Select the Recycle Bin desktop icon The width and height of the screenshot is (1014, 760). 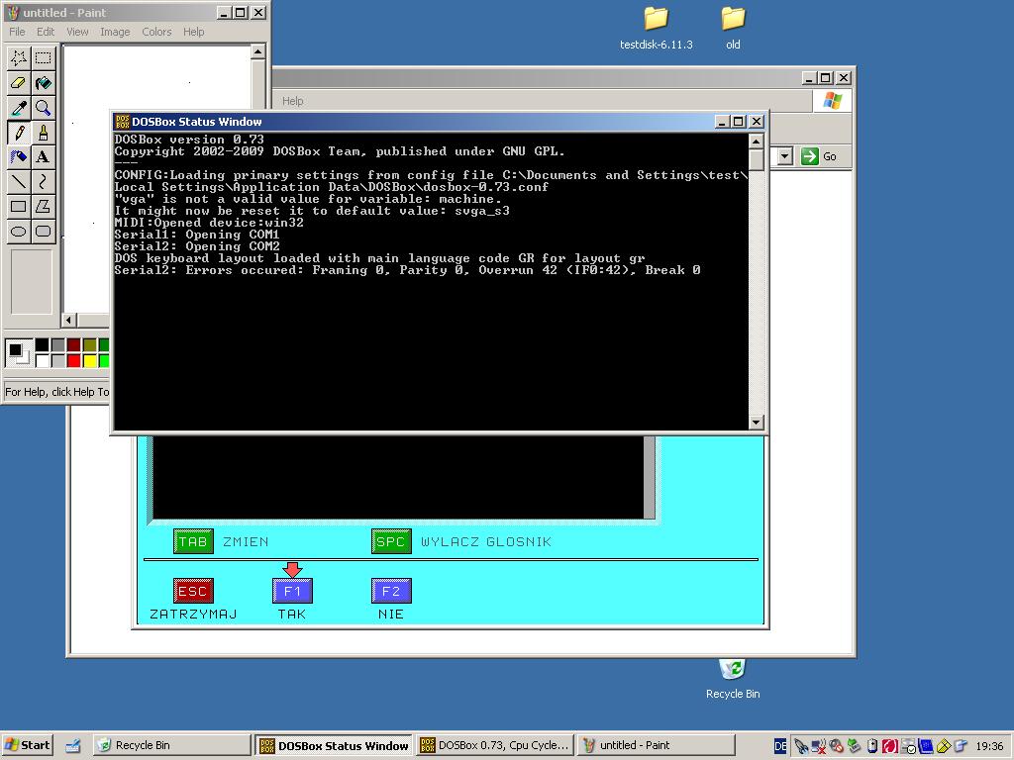tap(733, 679)
